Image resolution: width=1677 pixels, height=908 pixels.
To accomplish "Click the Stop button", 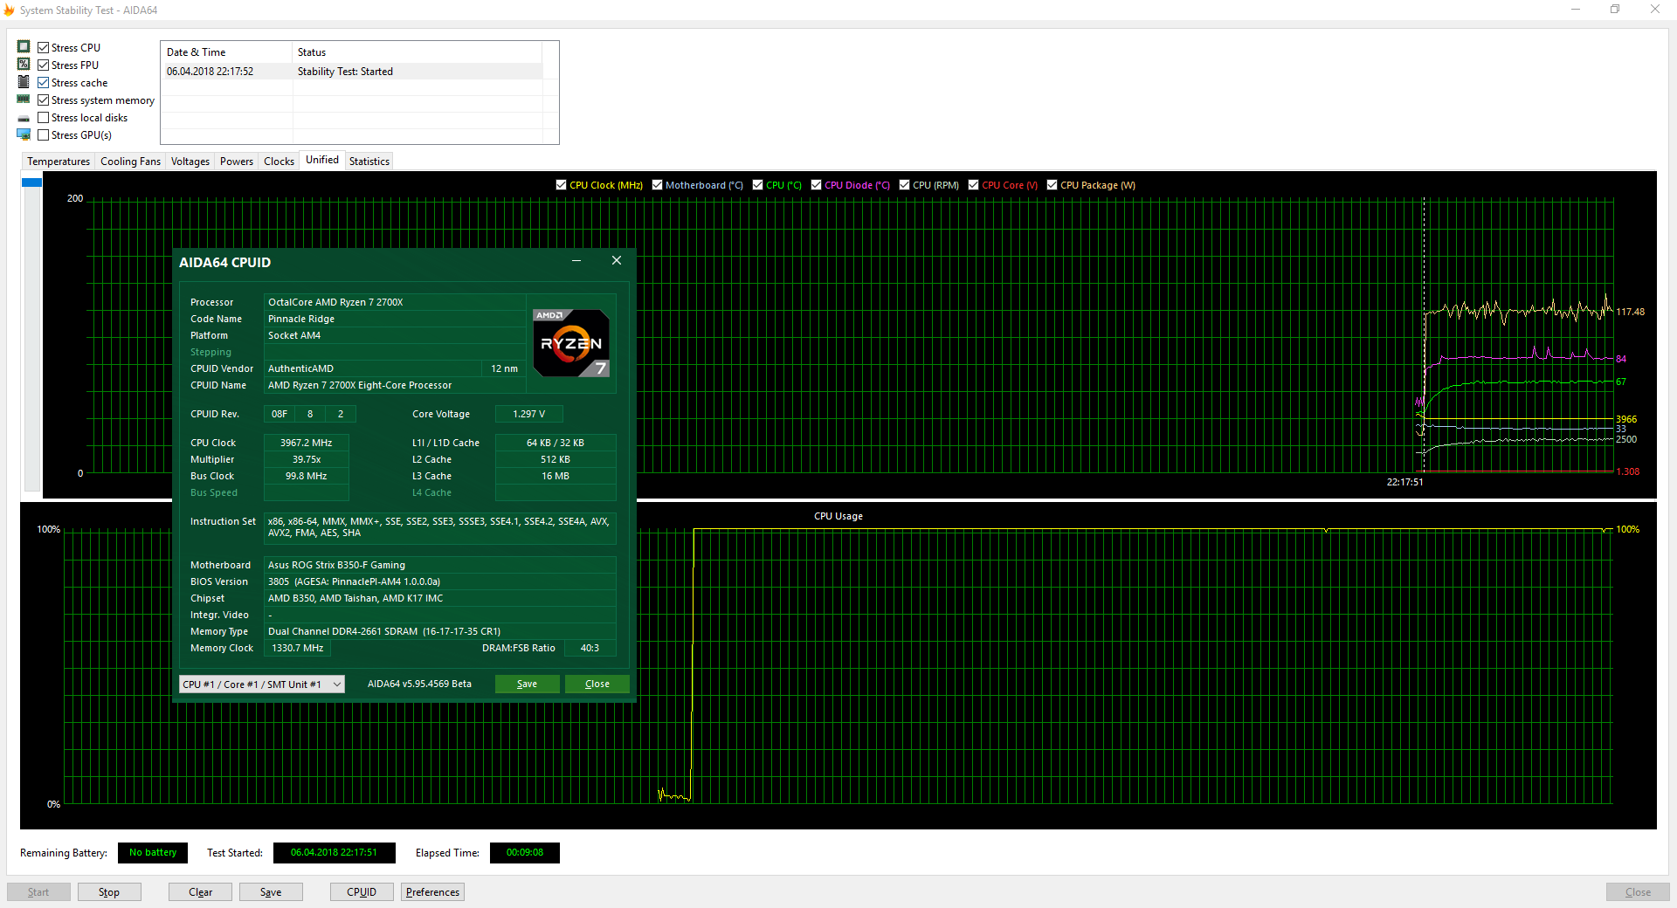I will 109,892.
